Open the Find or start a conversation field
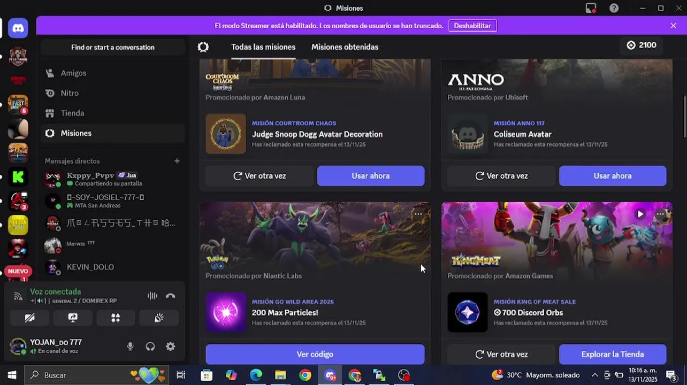The image size is (687, 385). pos(113,47)
